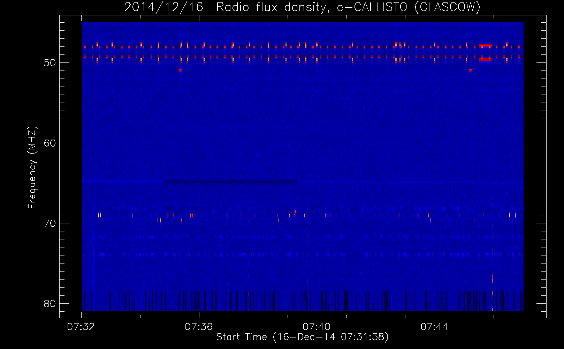The image size is (564, 349).
Task: Click the 70 MHz frequency tick label
Action: 50,223
